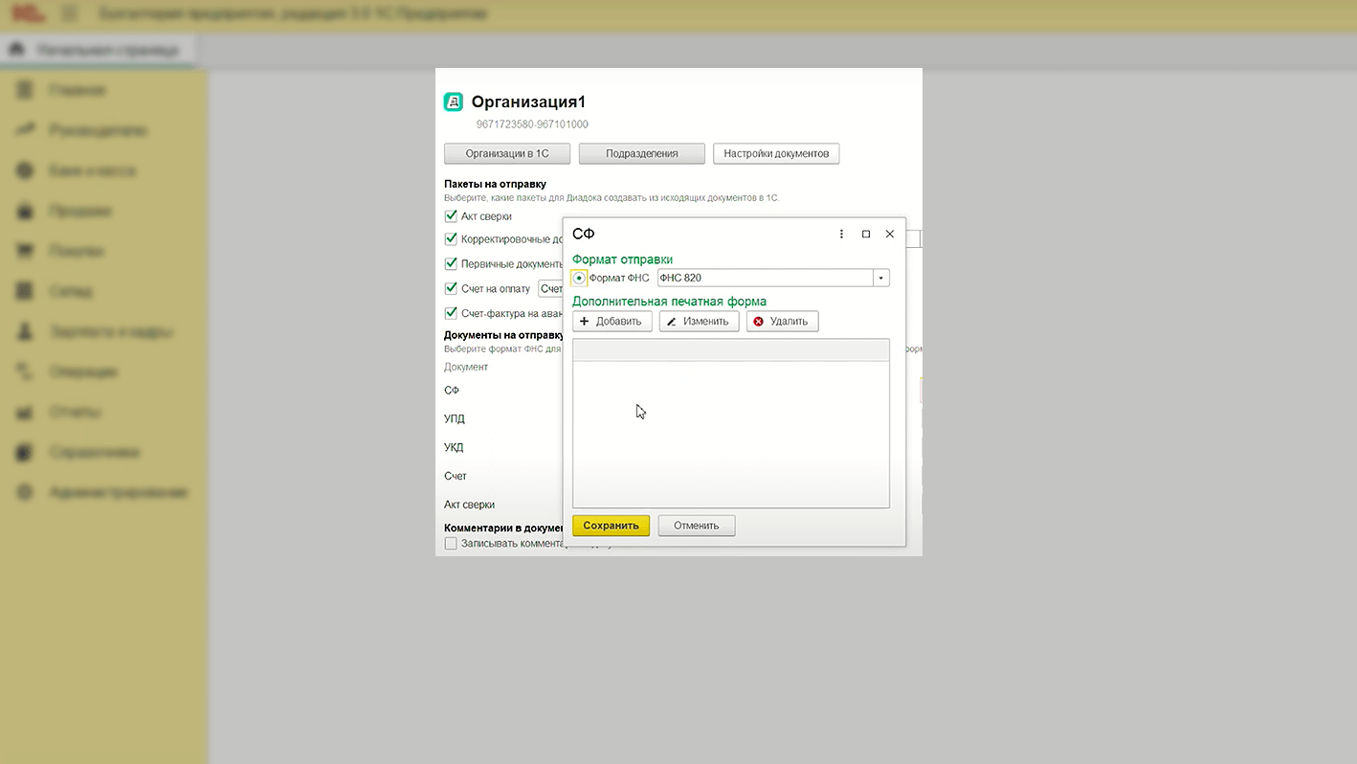This screenshot has width=1357, height=764.
Task: Open the three-dot menu in СФ dialog
Action: click(x=841, y=234)
